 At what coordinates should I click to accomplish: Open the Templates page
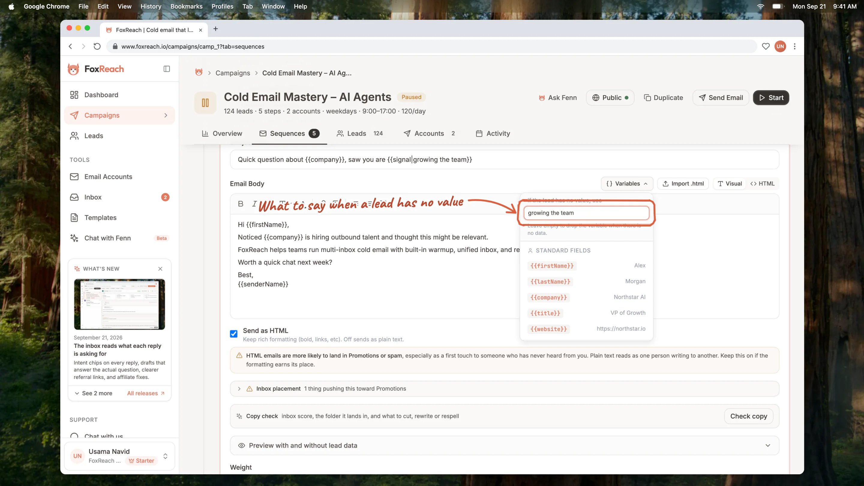[119, 218]
